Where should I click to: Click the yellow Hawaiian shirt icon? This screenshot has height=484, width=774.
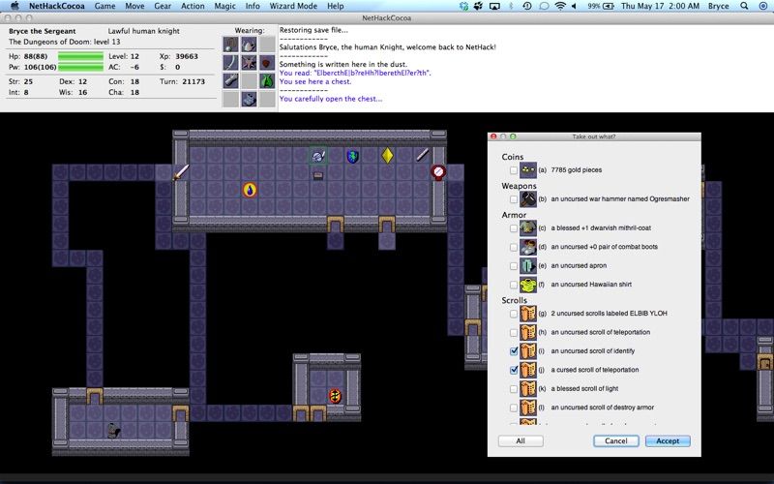click(x=528, y=285)
